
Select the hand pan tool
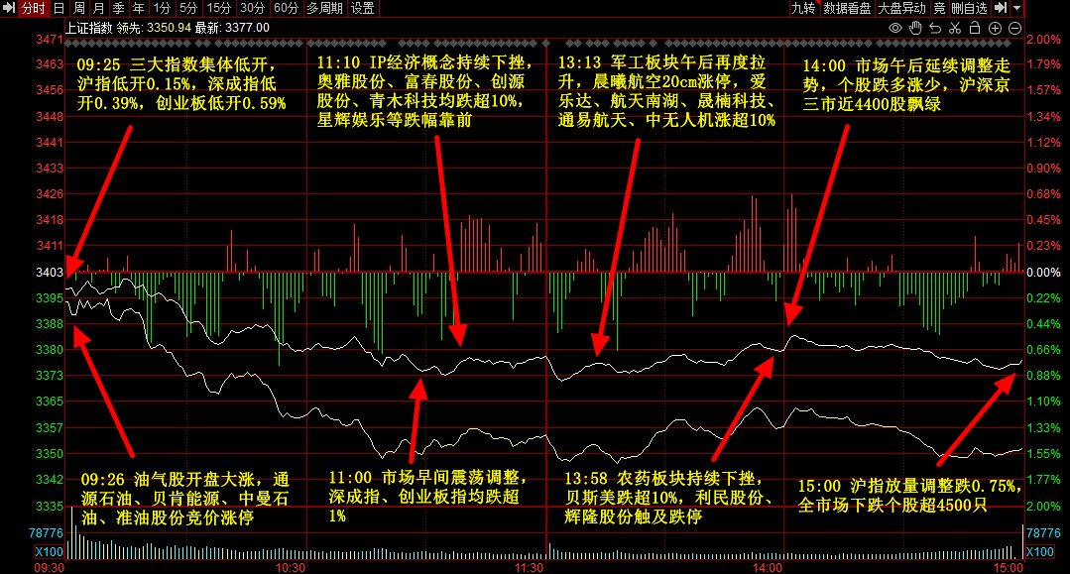coord(915,28)
